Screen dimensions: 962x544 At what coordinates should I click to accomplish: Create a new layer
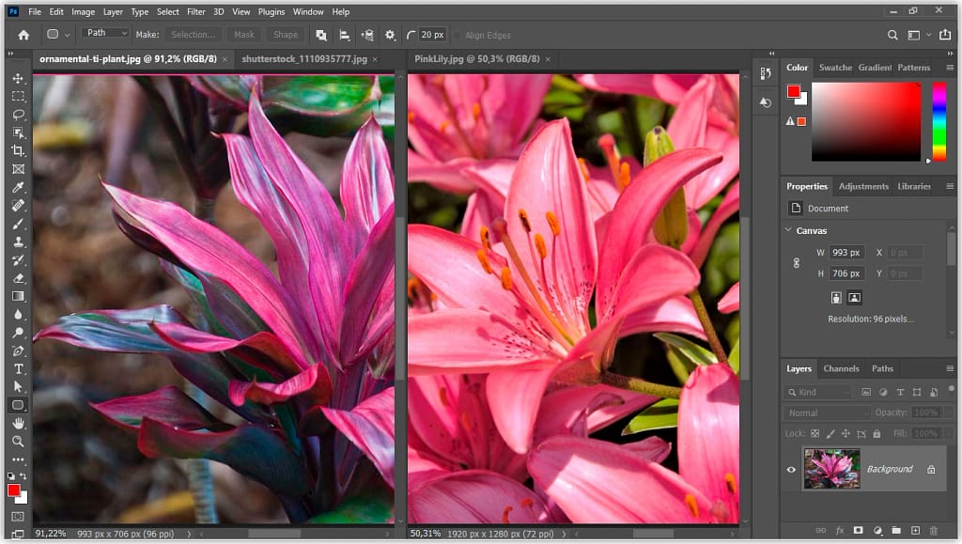(x=915, y=531)
